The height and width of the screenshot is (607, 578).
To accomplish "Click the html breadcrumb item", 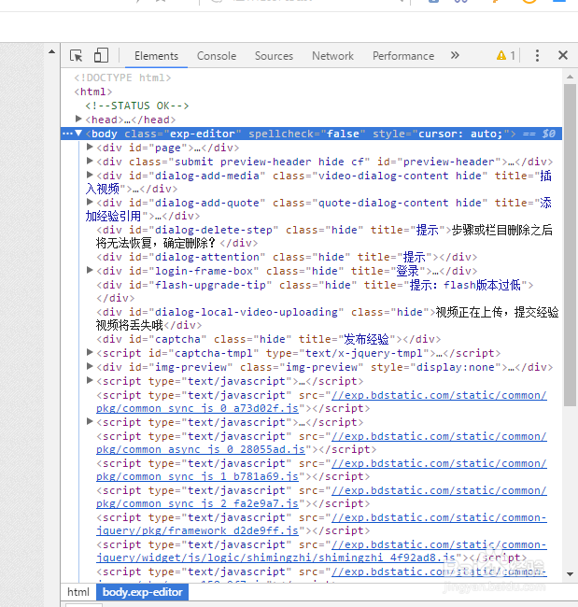I will click(x=78, y=592).
